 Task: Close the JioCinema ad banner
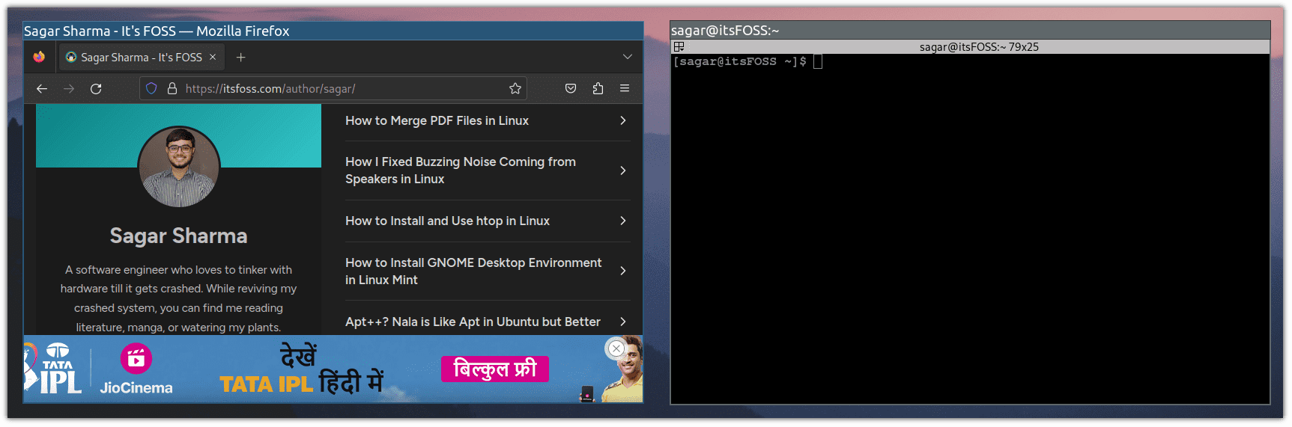tap(616, 348)
